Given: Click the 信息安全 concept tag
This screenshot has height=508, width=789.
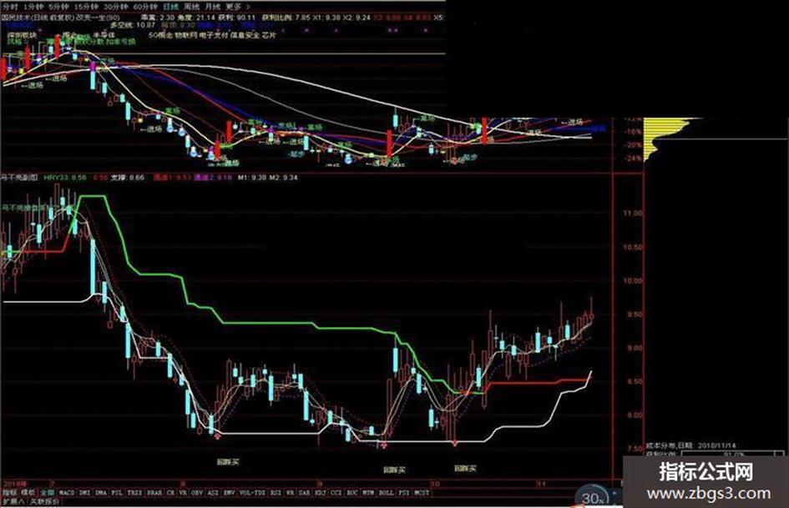Looking at the screenshot, I should click(245, 35).
